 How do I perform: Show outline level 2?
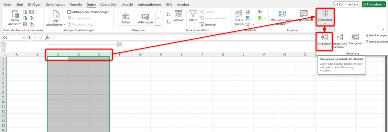(3, 49)
